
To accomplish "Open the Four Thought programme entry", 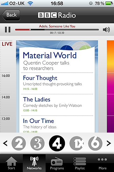I will (57, 83).
